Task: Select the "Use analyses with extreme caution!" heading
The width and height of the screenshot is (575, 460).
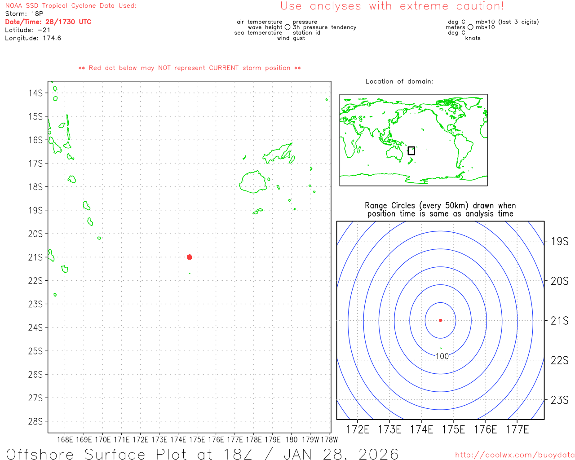Action: coord(392,6)
